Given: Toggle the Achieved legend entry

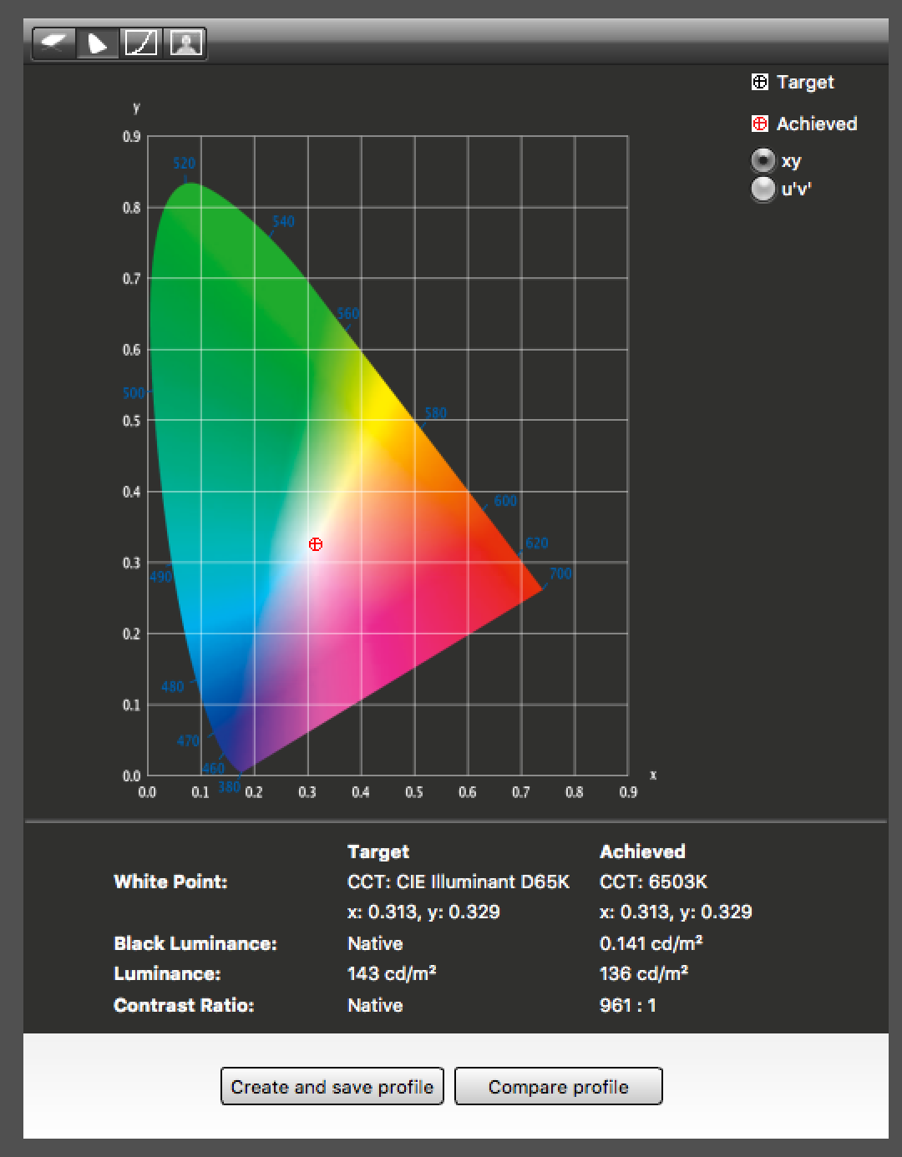Looking at the screenshot, I should coord(817,123).
